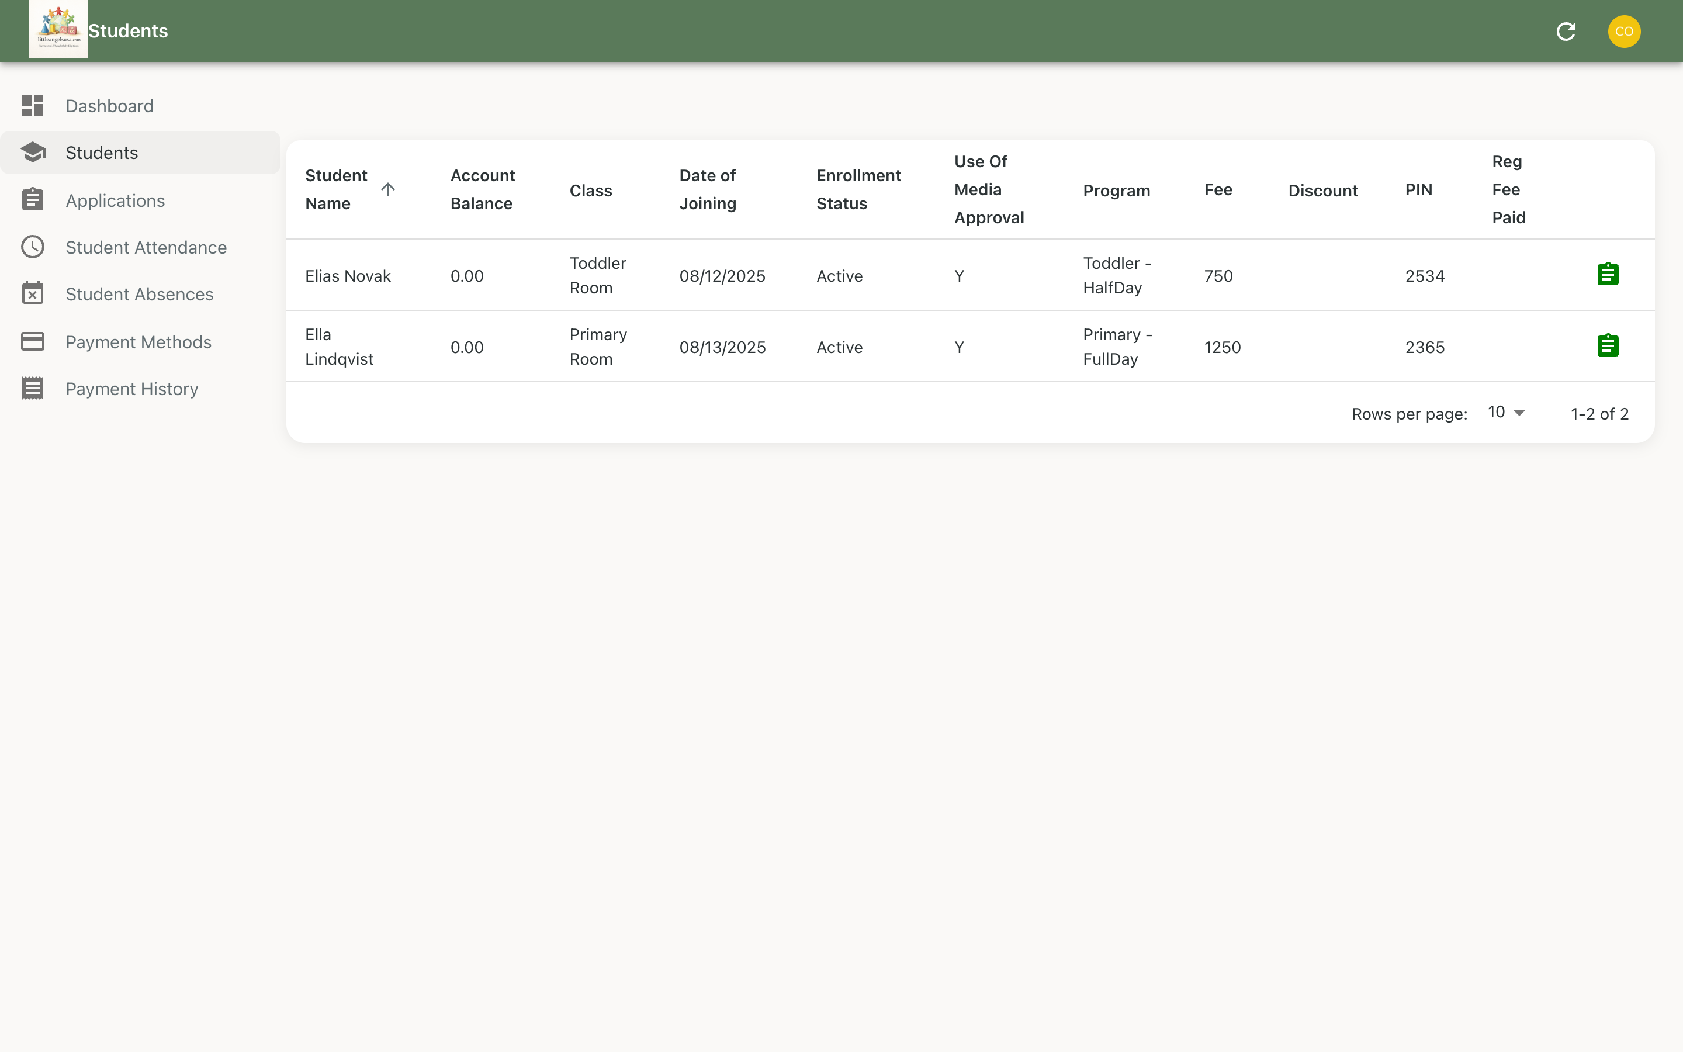Viewport: 1683px width, 1052px height.
Task: Select Students in the sidebar
Action: 140,153
